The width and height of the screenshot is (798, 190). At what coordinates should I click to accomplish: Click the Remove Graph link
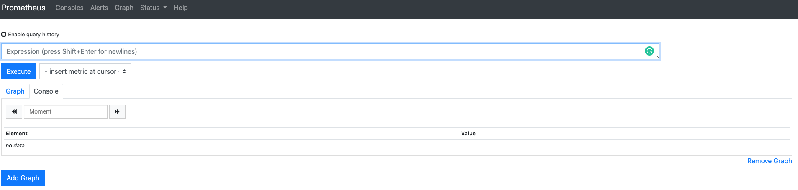pyautogui.click(x=769, y=161)
